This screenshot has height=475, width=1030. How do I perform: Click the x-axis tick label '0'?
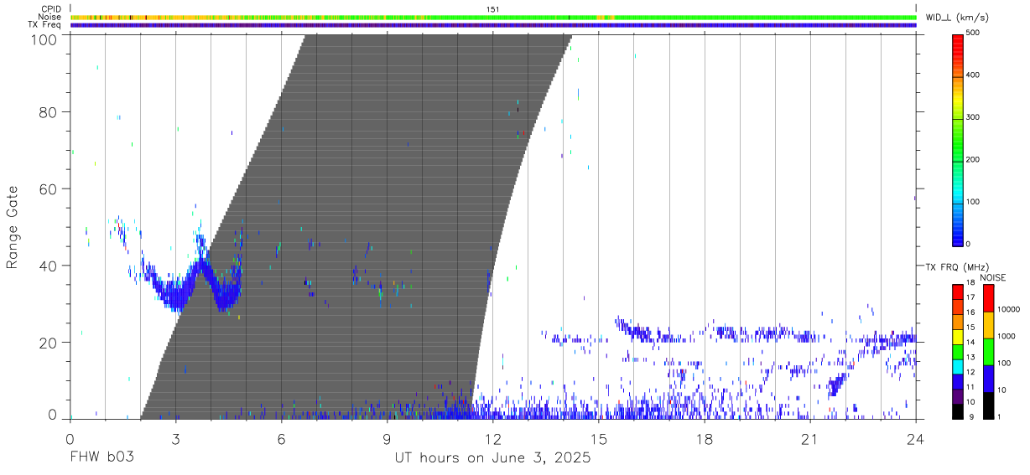pyautogui.click(x=70, y=439)
